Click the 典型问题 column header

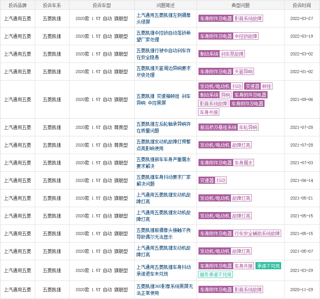tap(240, 5)
